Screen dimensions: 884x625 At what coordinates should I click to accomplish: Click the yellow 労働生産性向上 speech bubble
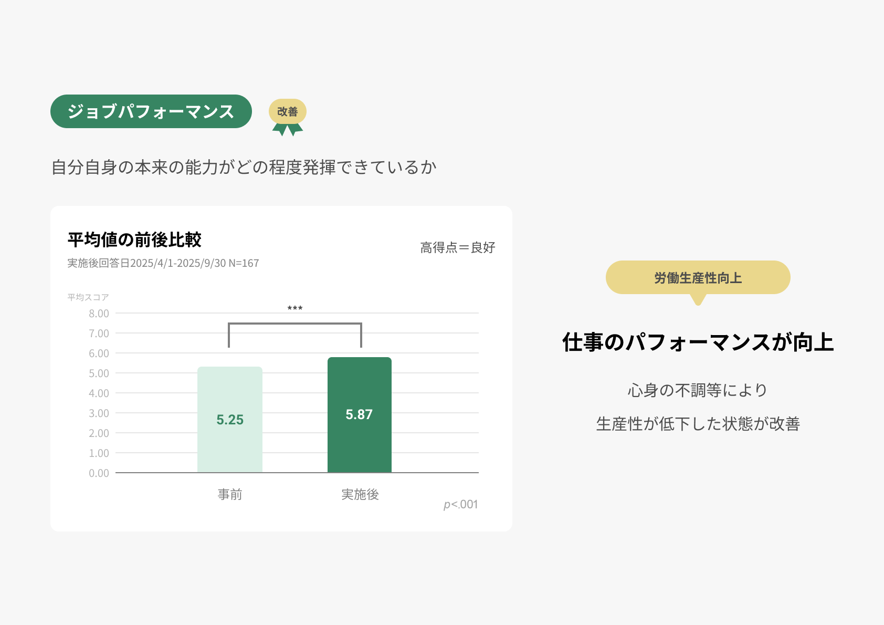click(698, 278)
